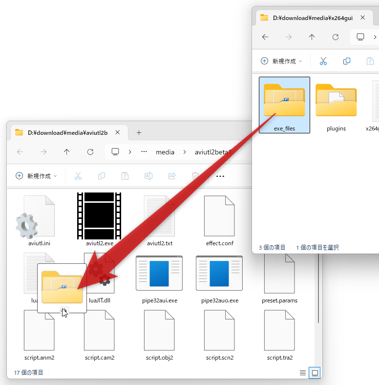379x385 pixels.
Task: Switch to details list view in status bar
Action: [x=303, y=373]
